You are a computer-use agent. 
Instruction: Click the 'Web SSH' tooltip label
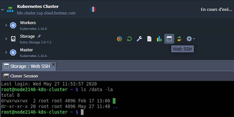[x=182, y=49]
